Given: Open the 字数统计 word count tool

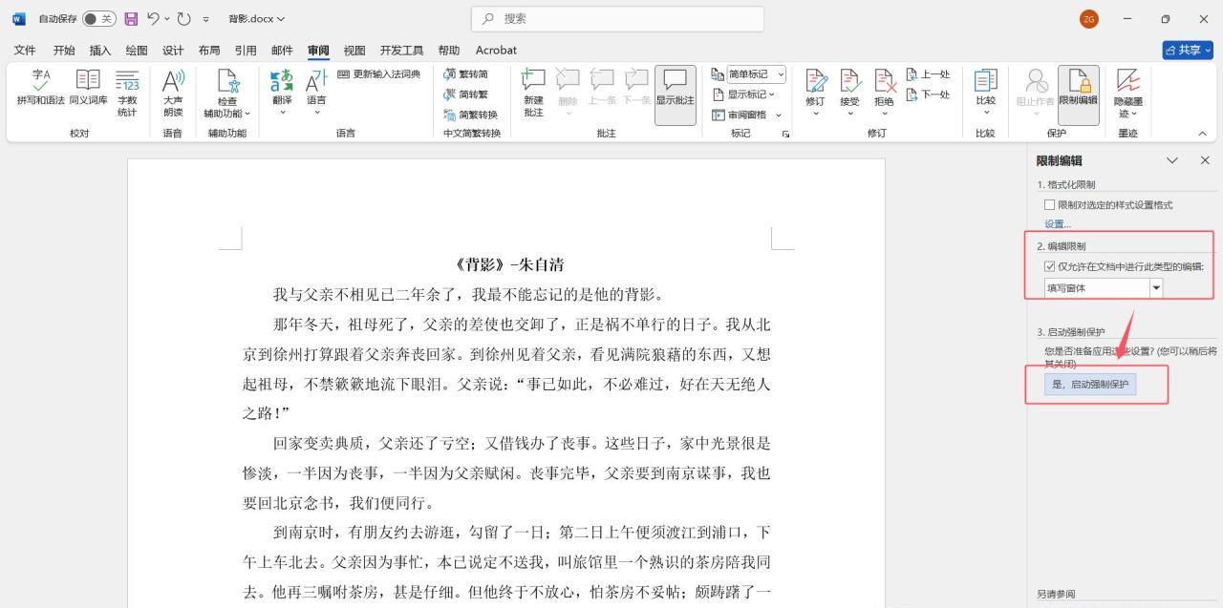Looking at the screenshot, I should [x=128, y=91].
